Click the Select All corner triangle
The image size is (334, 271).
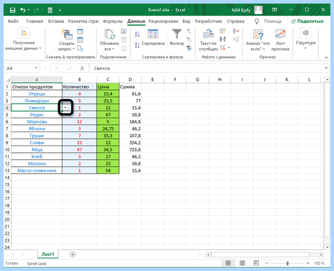(8, 79)
